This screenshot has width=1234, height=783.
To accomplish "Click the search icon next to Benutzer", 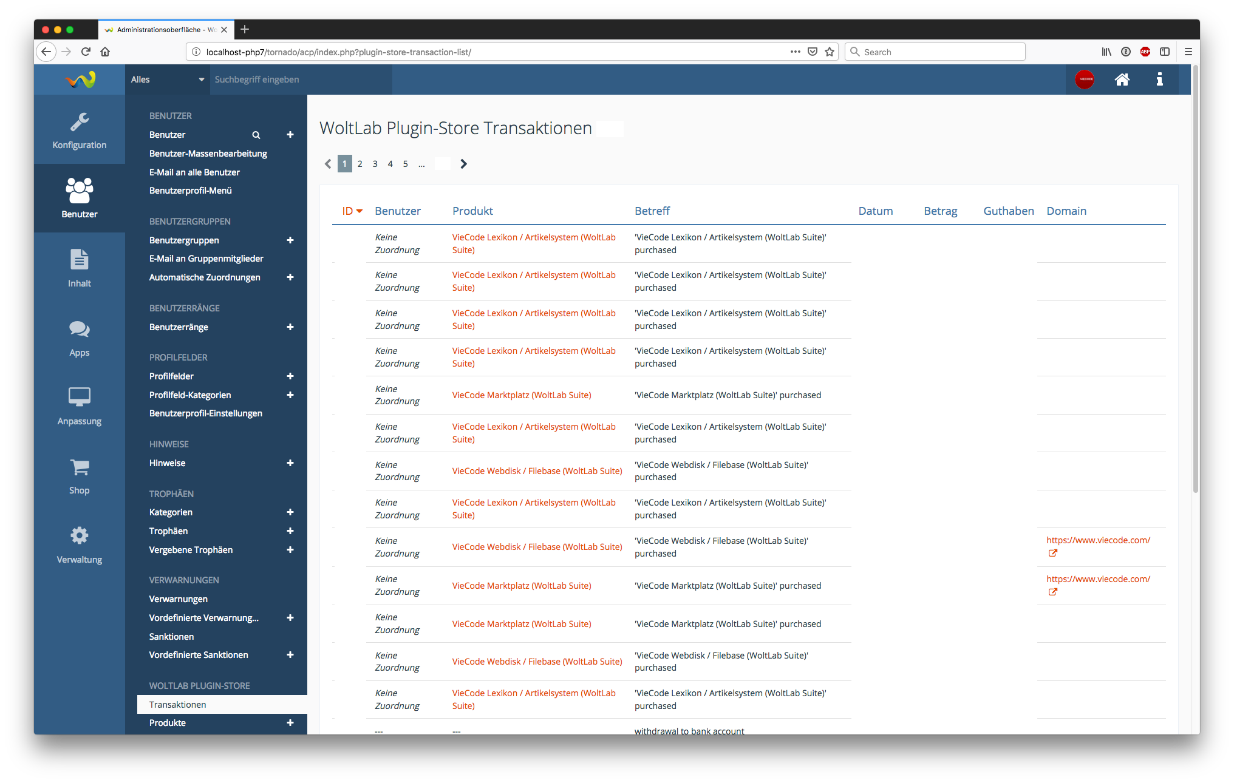I will 256,135.
